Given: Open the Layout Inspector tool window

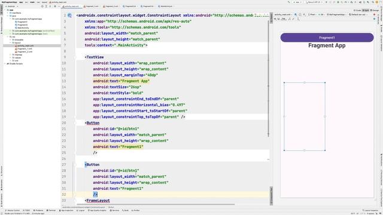Looking at the screenshot, I should pos(370,210).
